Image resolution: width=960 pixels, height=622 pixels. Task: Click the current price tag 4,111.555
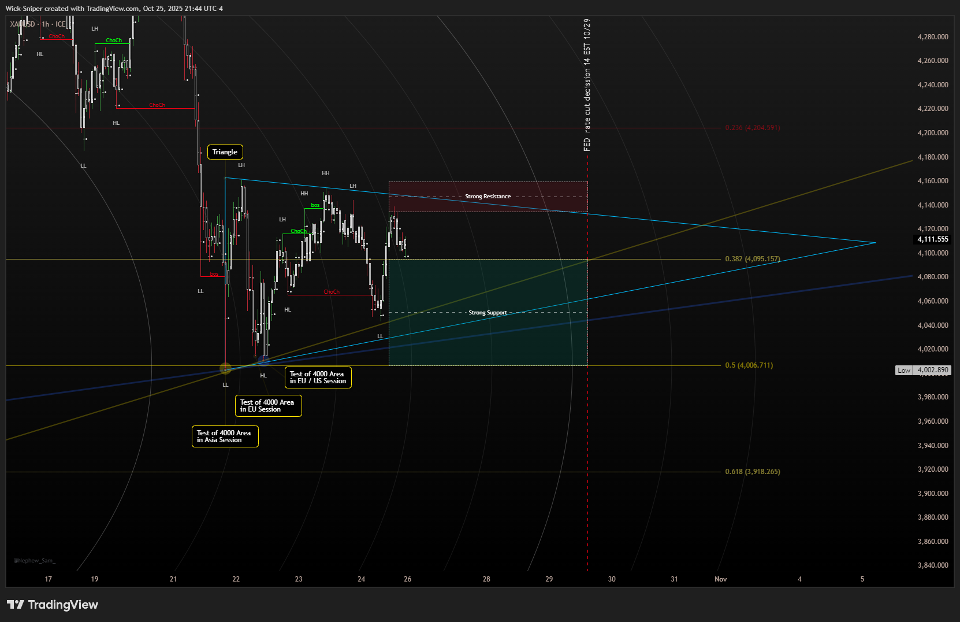pyautogui.click(x=933, y=239)
